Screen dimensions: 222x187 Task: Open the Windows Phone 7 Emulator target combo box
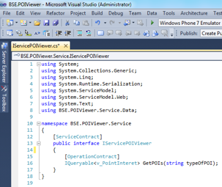tap(190, 23)
